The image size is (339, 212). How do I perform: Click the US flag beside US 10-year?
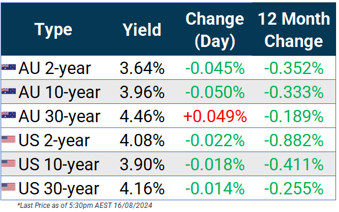pos(9,163)
